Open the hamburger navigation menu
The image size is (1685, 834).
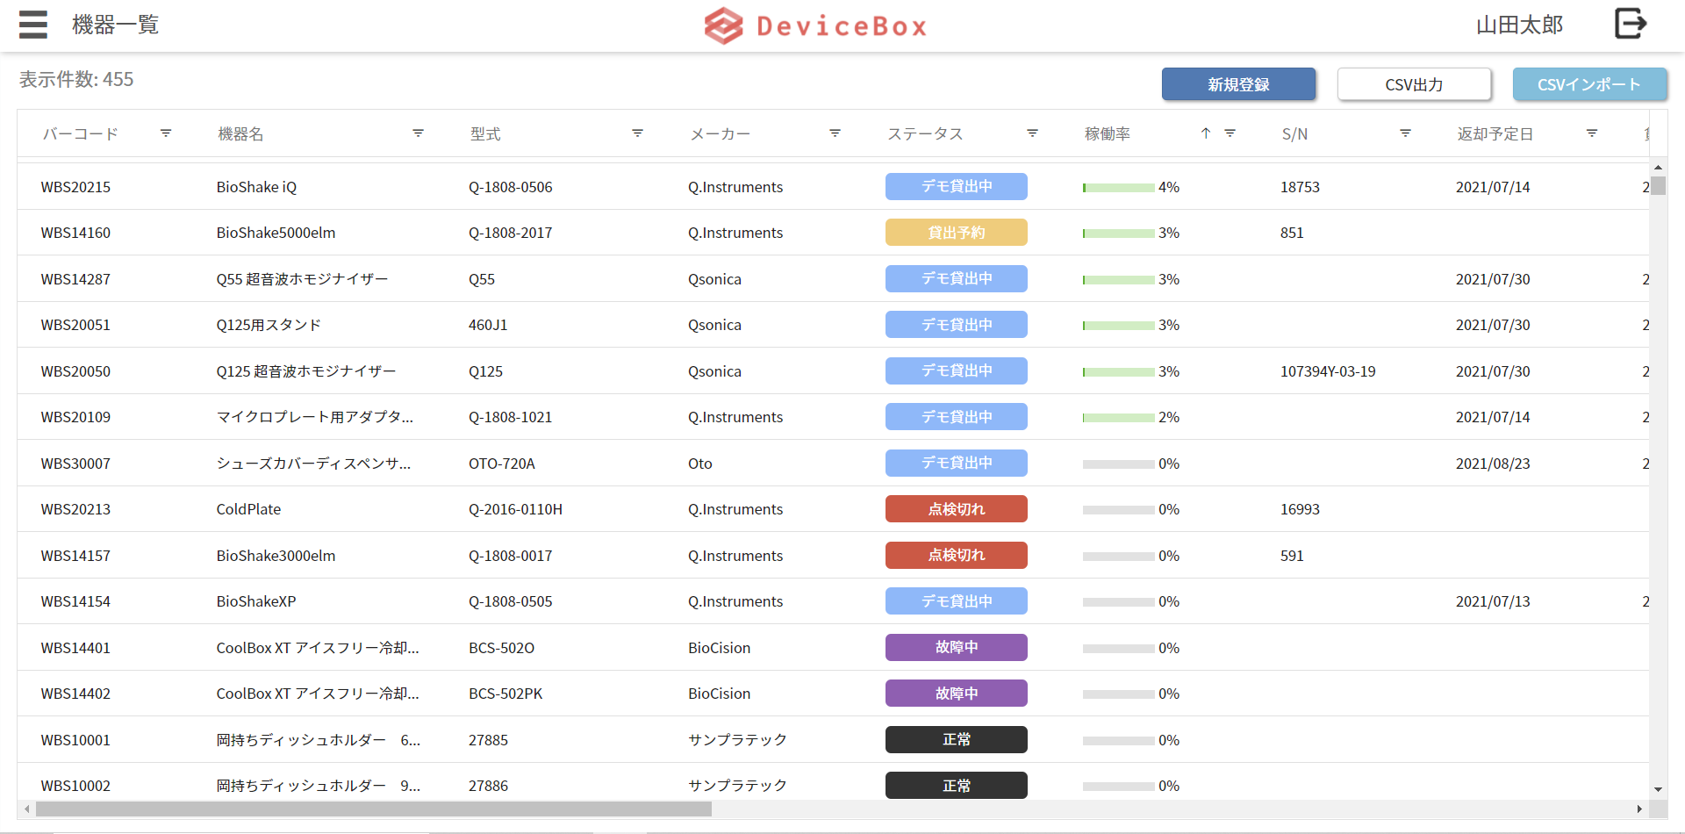click(33, 25)
